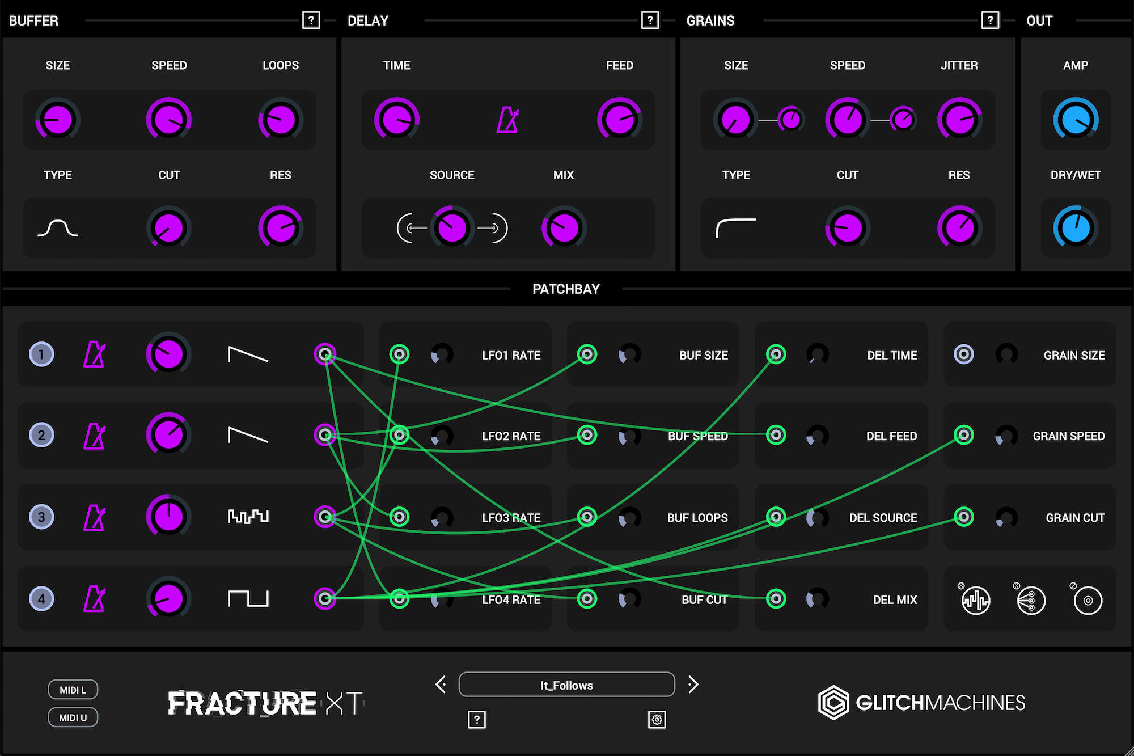Select LFO 4 square waveform shape
The image size is (1134, 756).
pyautogui.click(x=248, y=598)
